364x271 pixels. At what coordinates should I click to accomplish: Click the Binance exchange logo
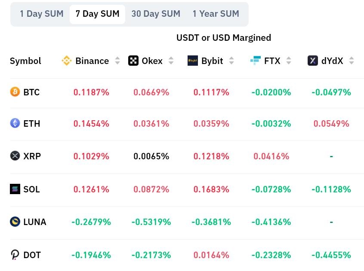67,61
